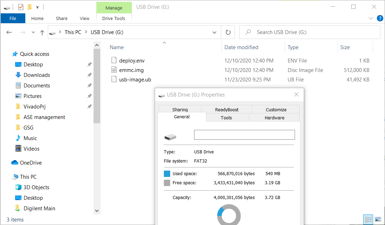Image resolution: width=385 pixels, height=225 pixels.
Task: Click the Manage contextual tab header
Action: click(x=114, y=8)
